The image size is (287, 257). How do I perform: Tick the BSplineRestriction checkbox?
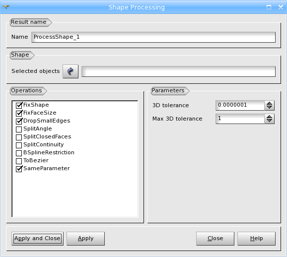pyautogui.click(x=19, y=153)
